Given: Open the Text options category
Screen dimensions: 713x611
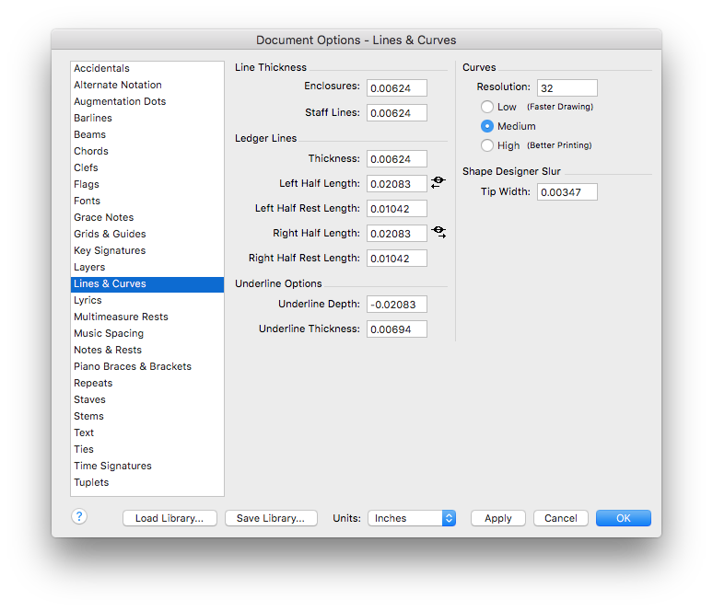Looking at the screenshot, I should pos(147,432).
